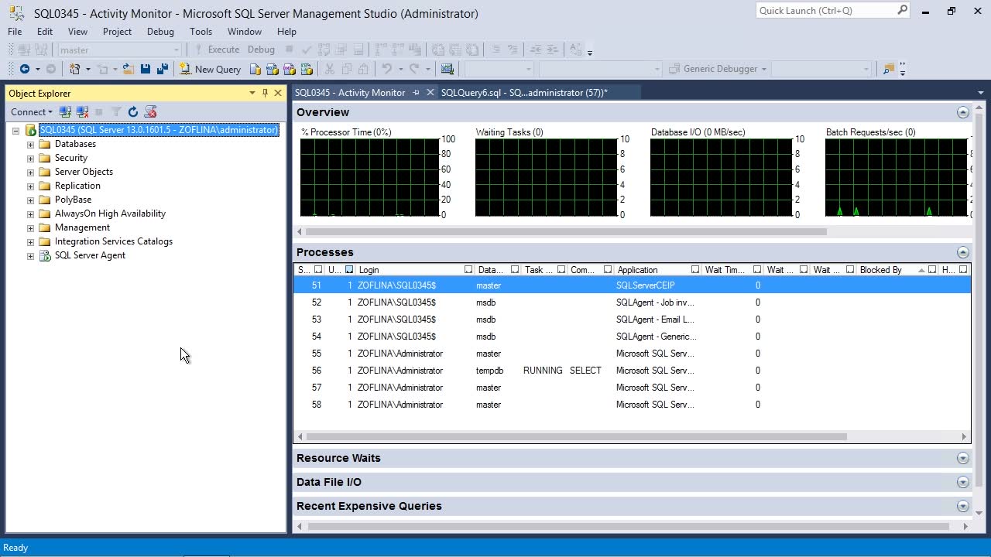Expand the Resource Waits section
The image size is (991, 557).
pos(962,458)
